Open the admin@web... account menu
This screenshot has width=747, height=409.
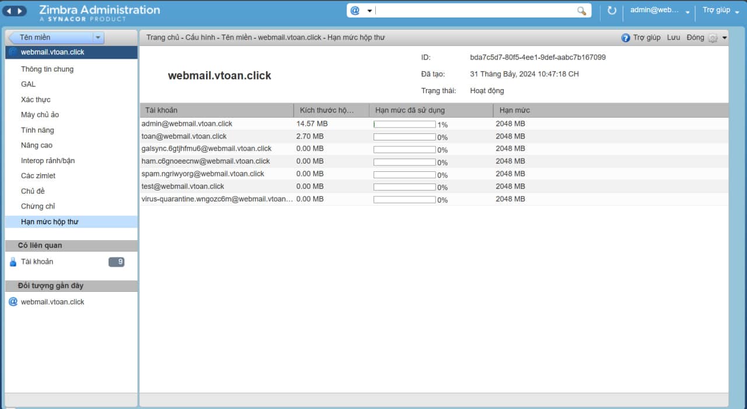(x=659, y=10)
